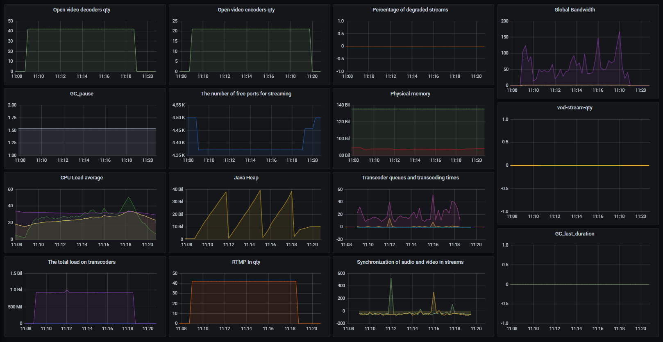Click '-20' axis label in Transcoder queues panel
The width and height of the screenshot is (663, 342).
click(x=340, y=239)
